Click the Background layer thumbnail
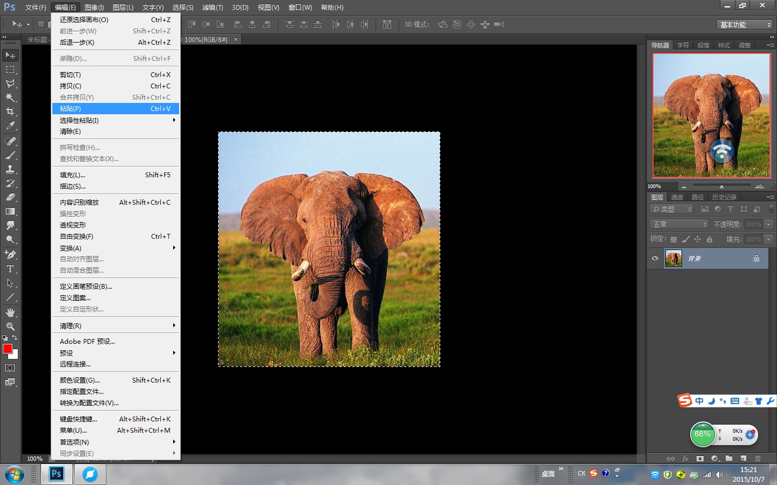This screenshot has height=485, width=777. (673, 259)
